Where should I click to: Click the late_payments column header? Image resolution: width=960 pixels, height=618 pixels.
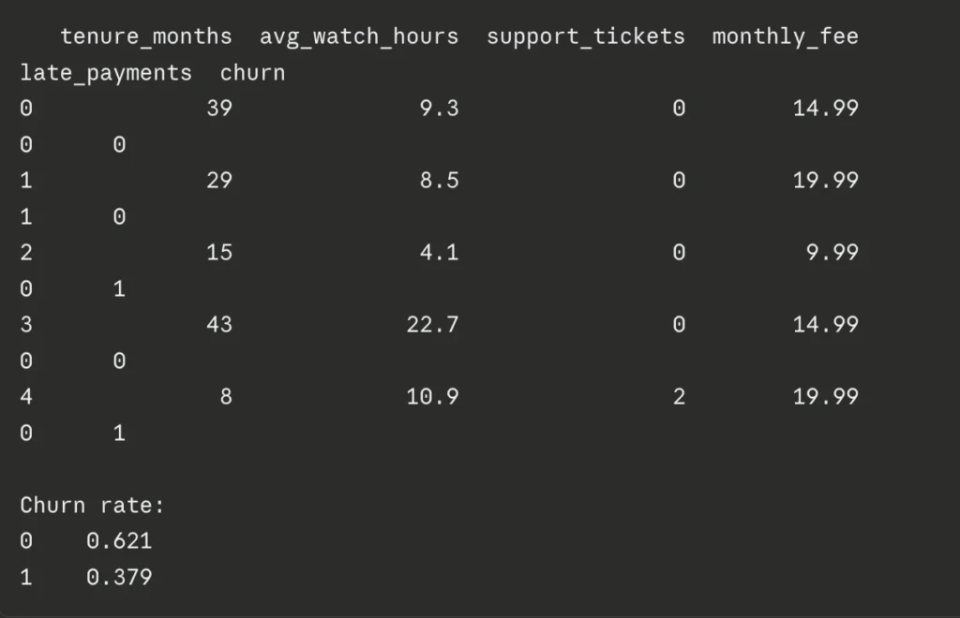pos(106,73)
